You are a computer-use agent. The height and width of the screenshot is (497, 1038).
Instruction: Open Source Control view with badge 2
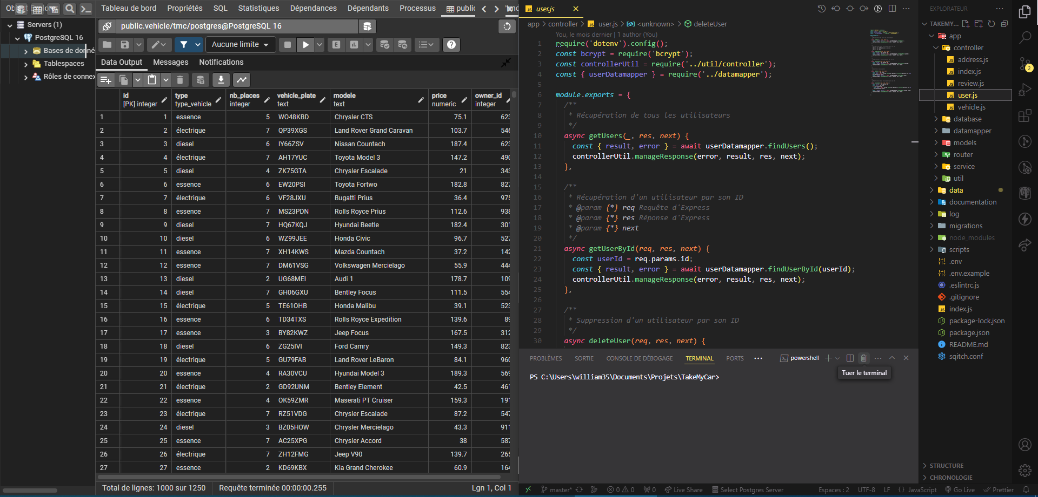pyautogui.click(x=1024, y=64)
